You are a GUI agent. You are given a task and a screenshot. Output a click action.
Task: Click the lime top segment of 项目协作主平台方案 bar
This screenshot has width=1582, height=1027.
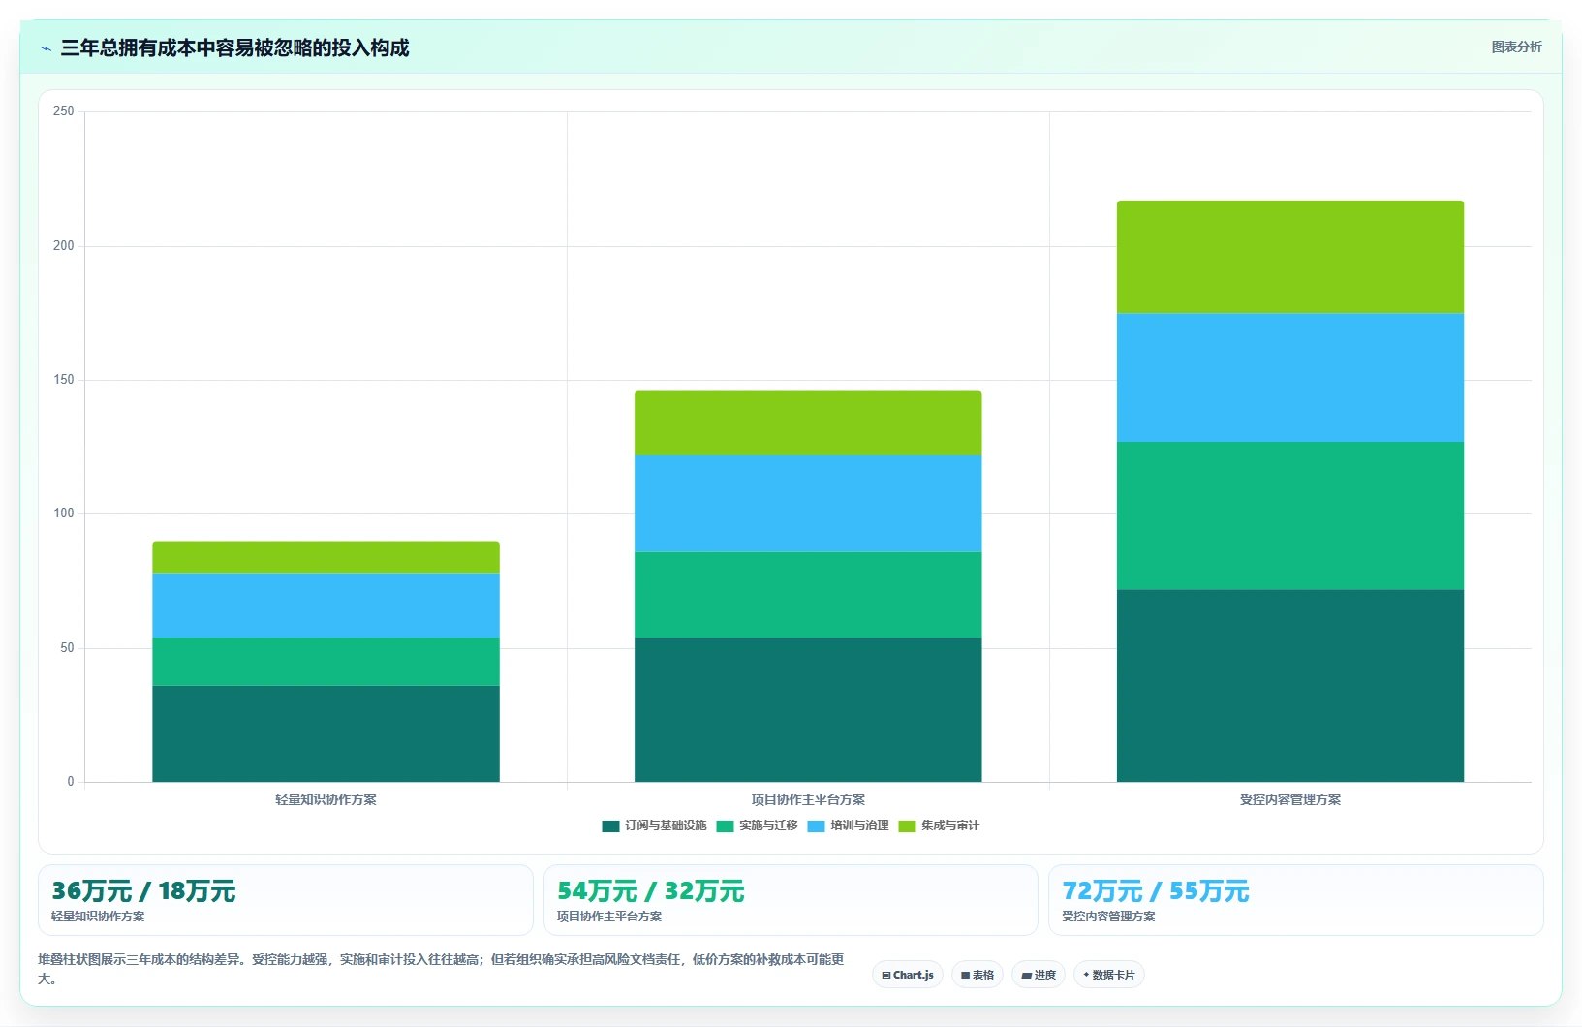click(808, 423)
